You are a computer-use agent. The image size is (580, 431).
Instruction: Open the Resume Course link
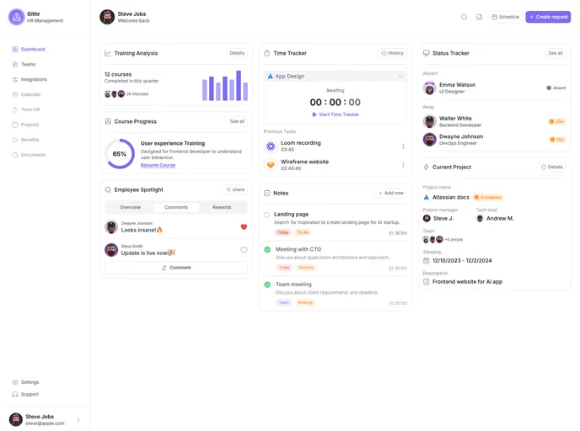pos(158,165)
